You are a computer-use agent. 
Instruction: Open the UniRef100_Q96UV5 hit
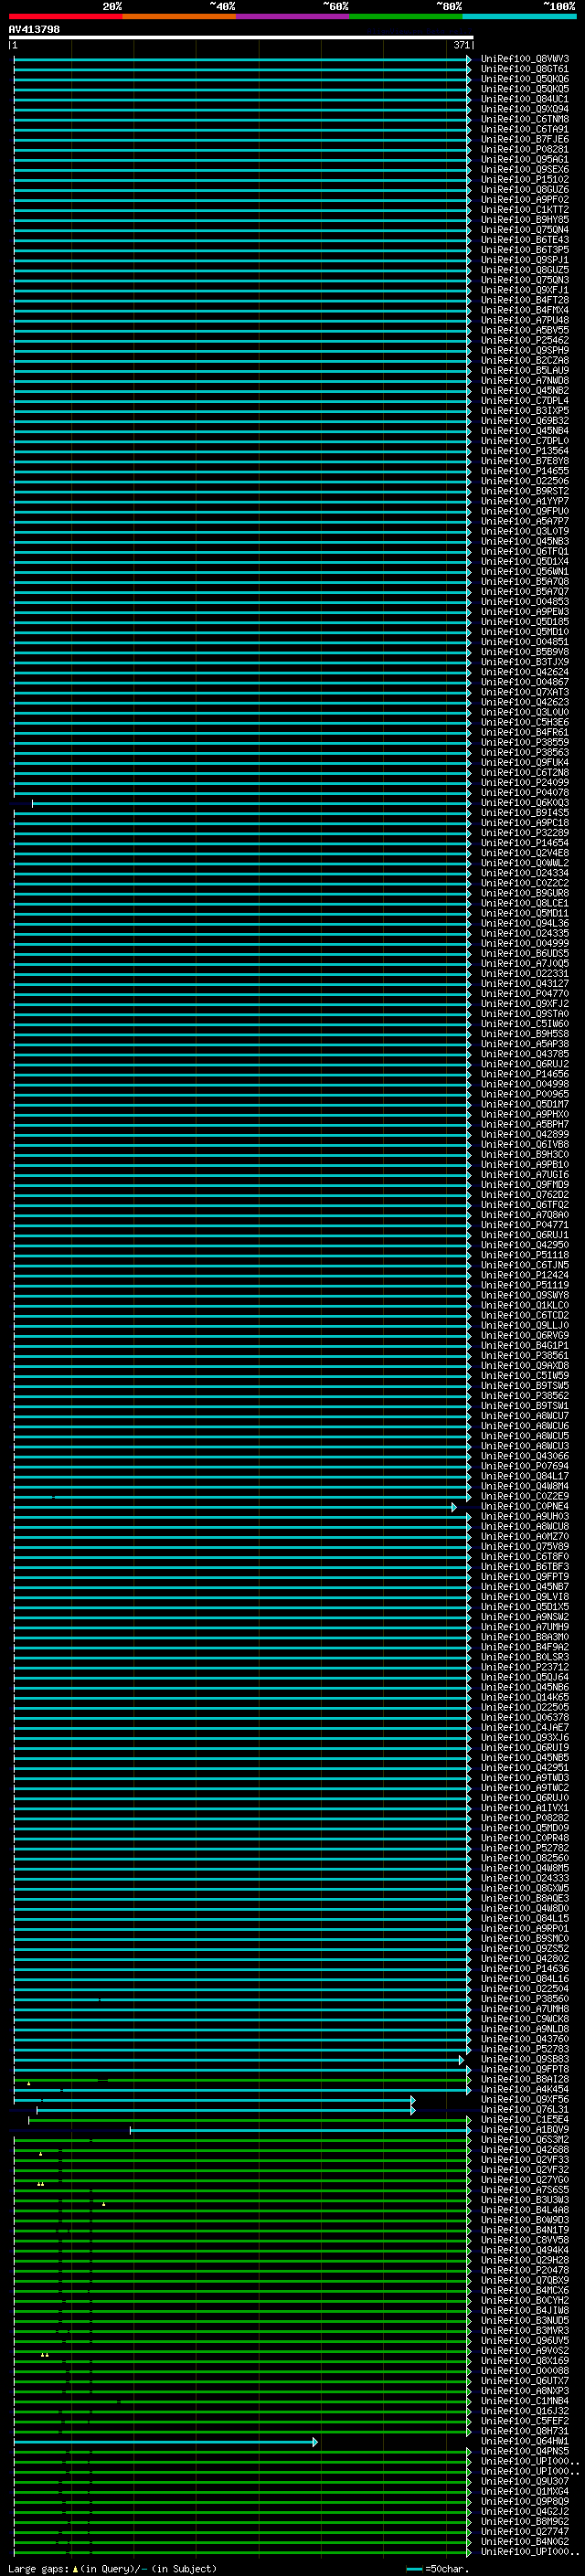click(x=525, y=2340)
